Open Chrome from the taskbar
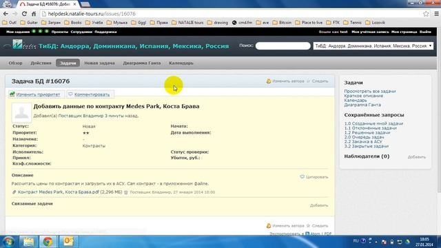441x248 pixels. click(x=48, y=242)
